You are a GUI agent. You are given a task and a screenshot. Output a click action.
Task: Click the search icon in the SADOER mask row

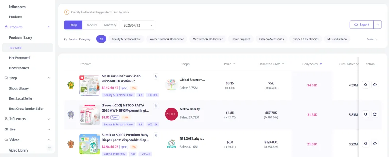(x=366, y=85)
